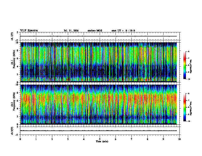Click the ch.2 colorbar "-10" label
The image size is (202, 156).
189,121
